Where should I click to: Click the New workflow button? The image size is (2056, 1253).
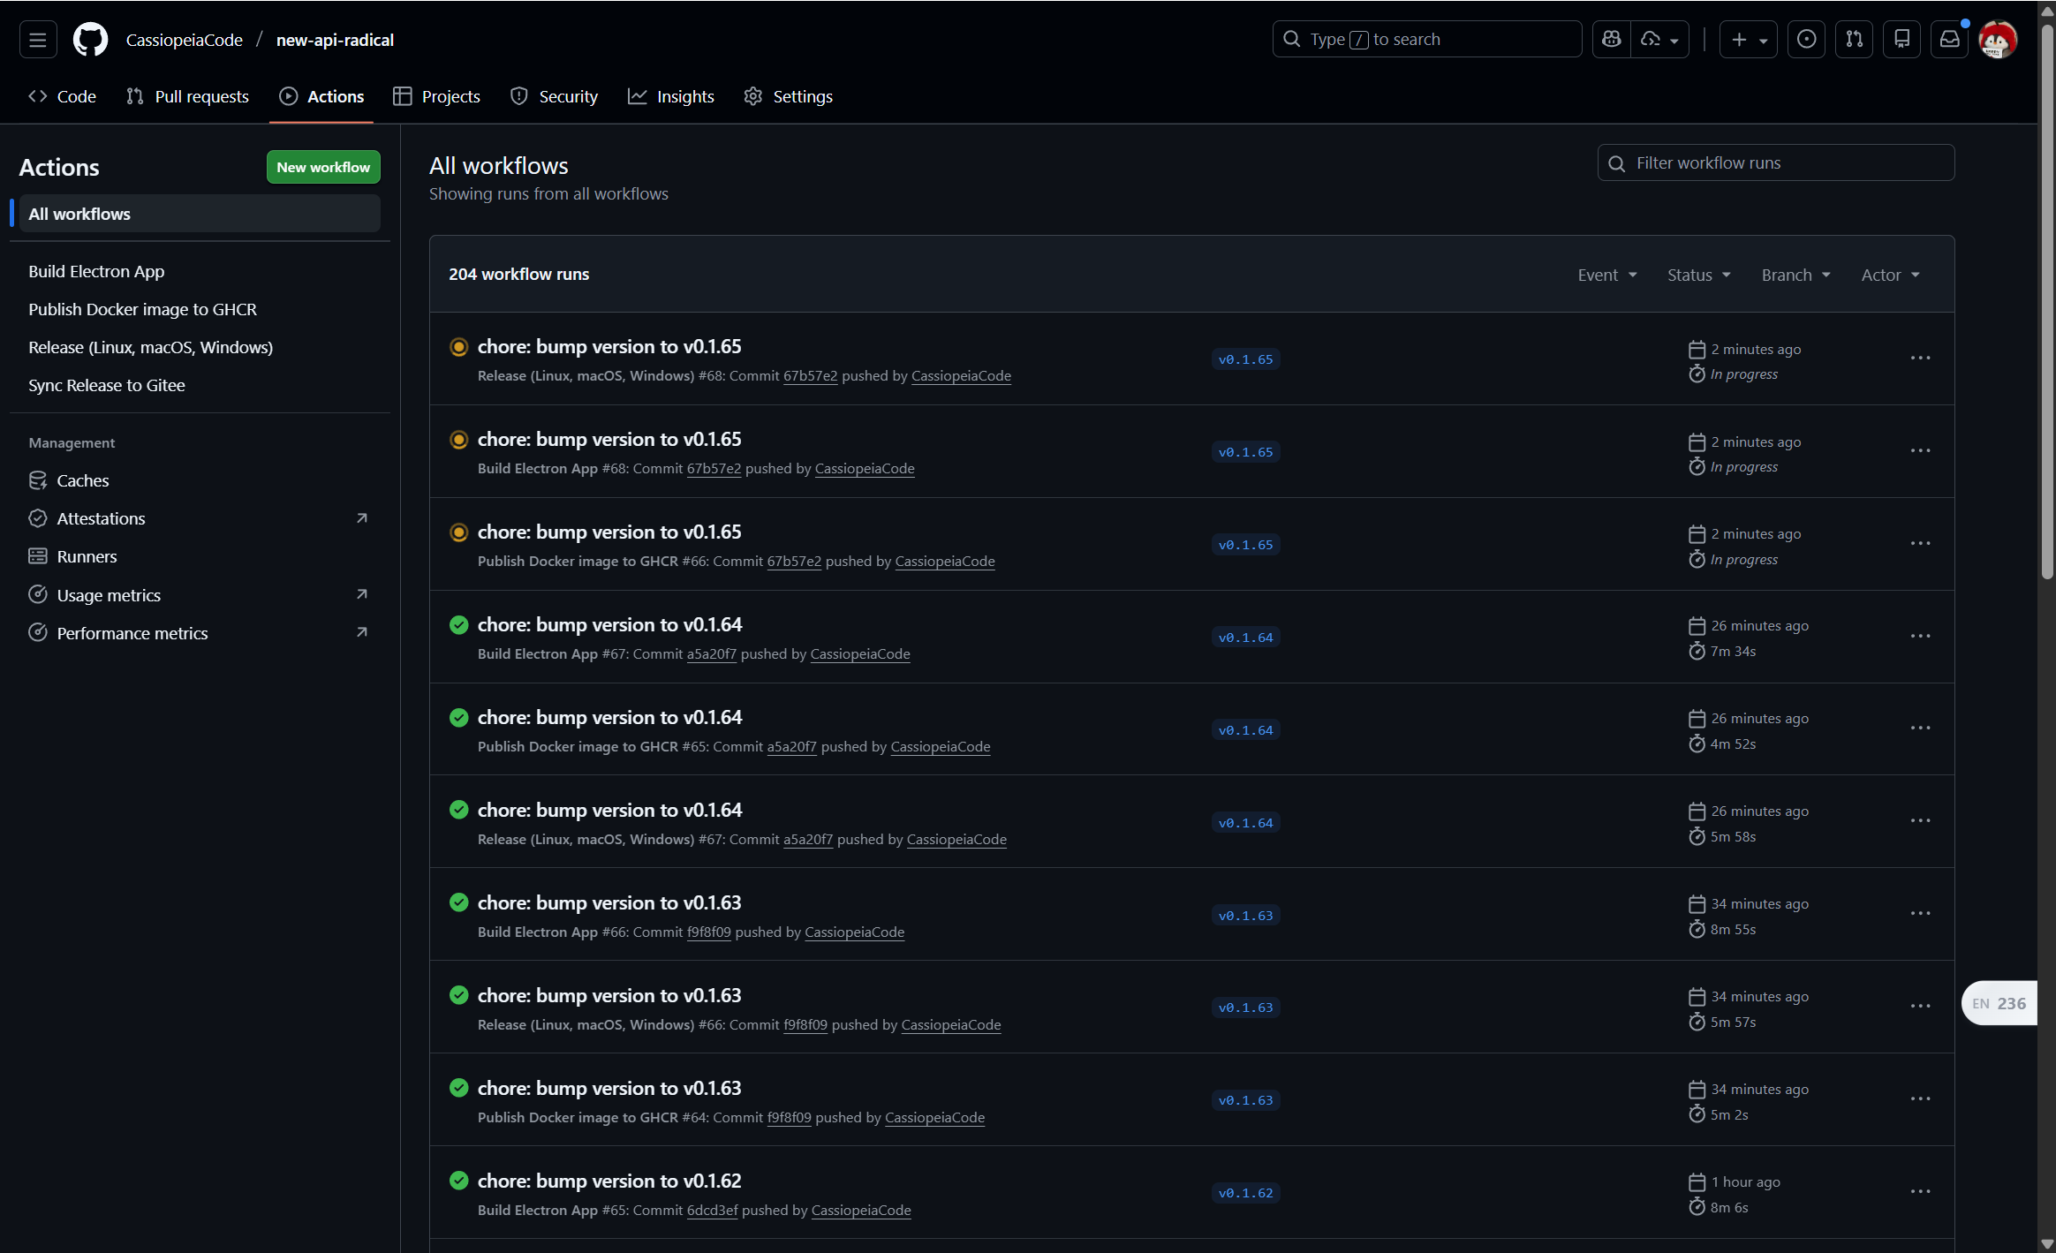pos(323,167)
